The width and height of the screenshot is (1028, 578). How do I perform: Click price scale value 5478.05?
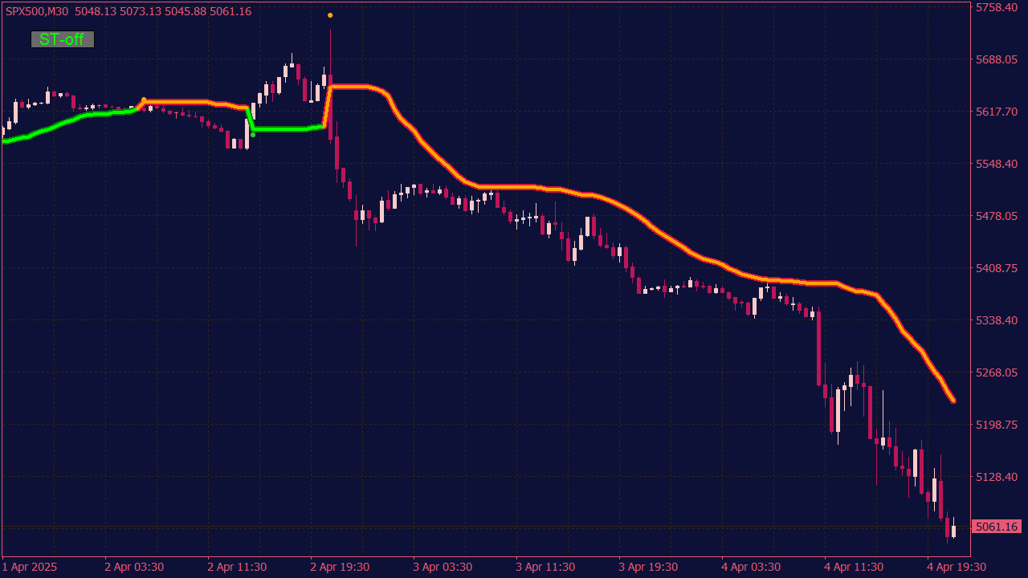coord(997,216)
